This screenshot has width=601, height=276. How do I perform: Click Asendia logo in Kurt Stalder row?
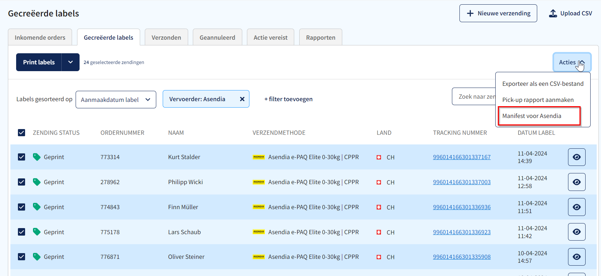[x=259, y=157]
